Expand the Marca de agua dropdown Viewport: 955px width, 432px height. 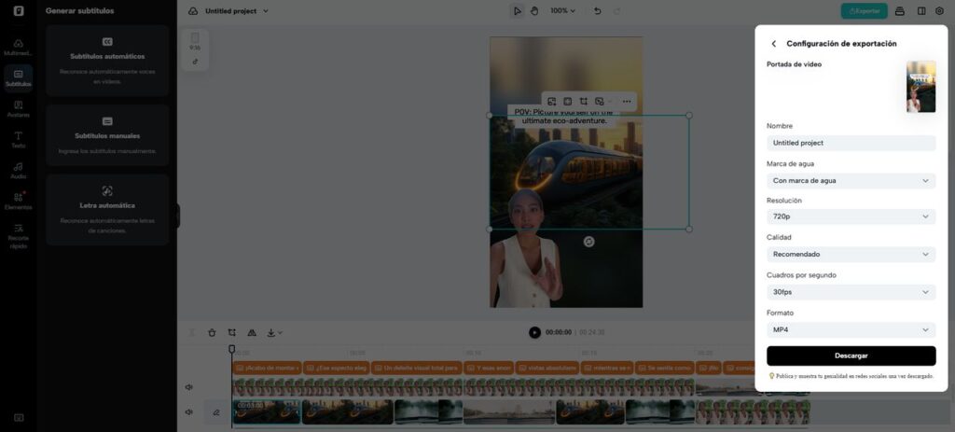851,180
